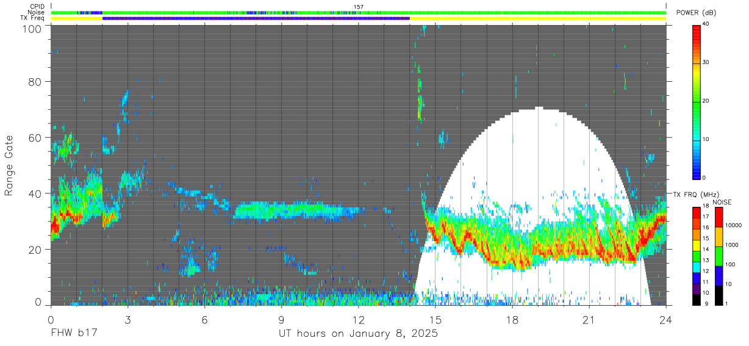749x346 pixels.
Task: Click y-axis tick label 20
Action: 36,250
